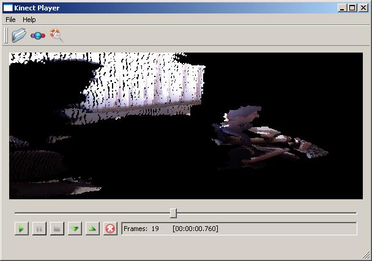This screenshot has height=261, width=372.
Task: Click the green up arrow button
Action: coord(92,229)
